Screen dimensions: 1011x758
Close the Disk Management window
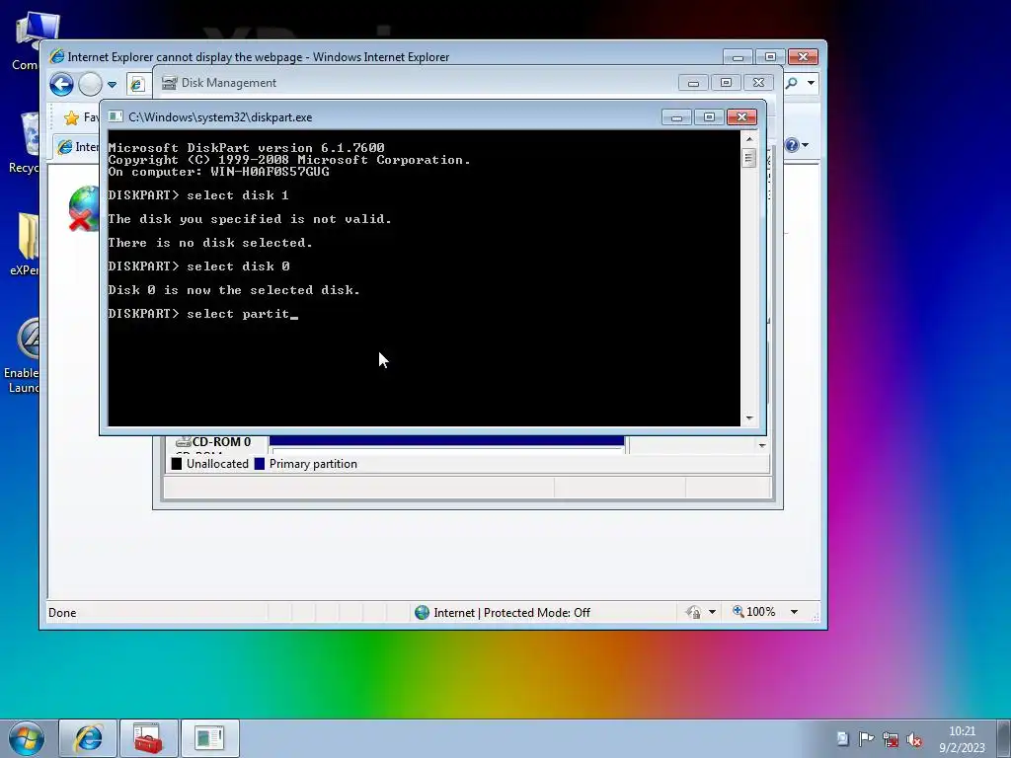pos(758,83)
